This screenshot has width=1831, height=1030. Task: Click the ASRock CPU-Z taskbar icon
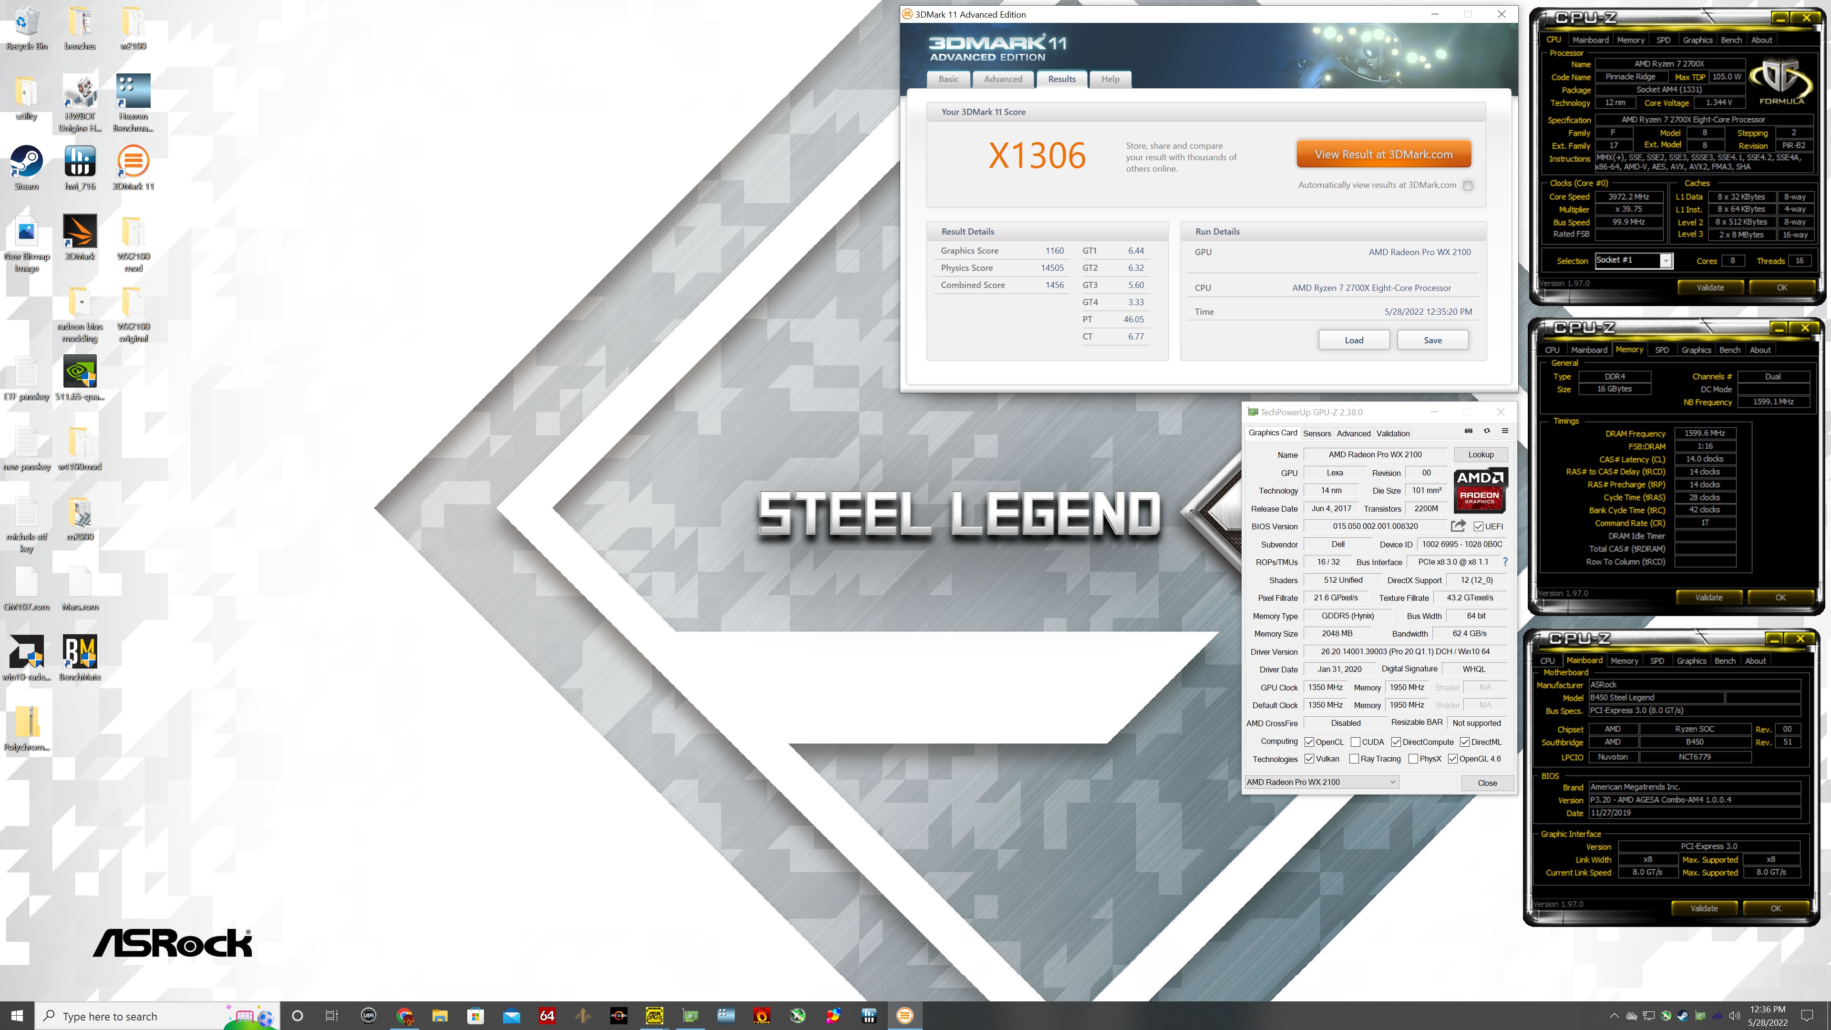[x=654, y=1016]
